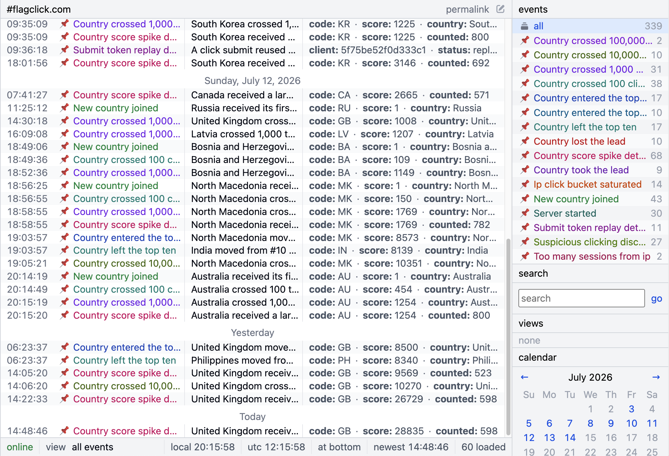This screenshot has width=669, height=456.
Task: Select July 10 in the calendar
Action: pyautogui.click(x=631, y=423)
